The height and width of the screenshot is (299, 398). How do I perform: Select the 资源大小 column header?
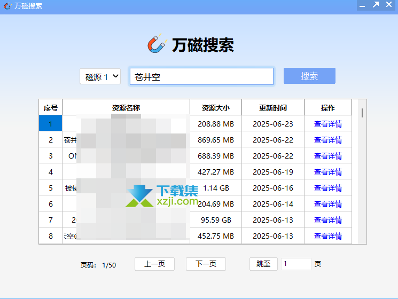click(x=216, y=107)
